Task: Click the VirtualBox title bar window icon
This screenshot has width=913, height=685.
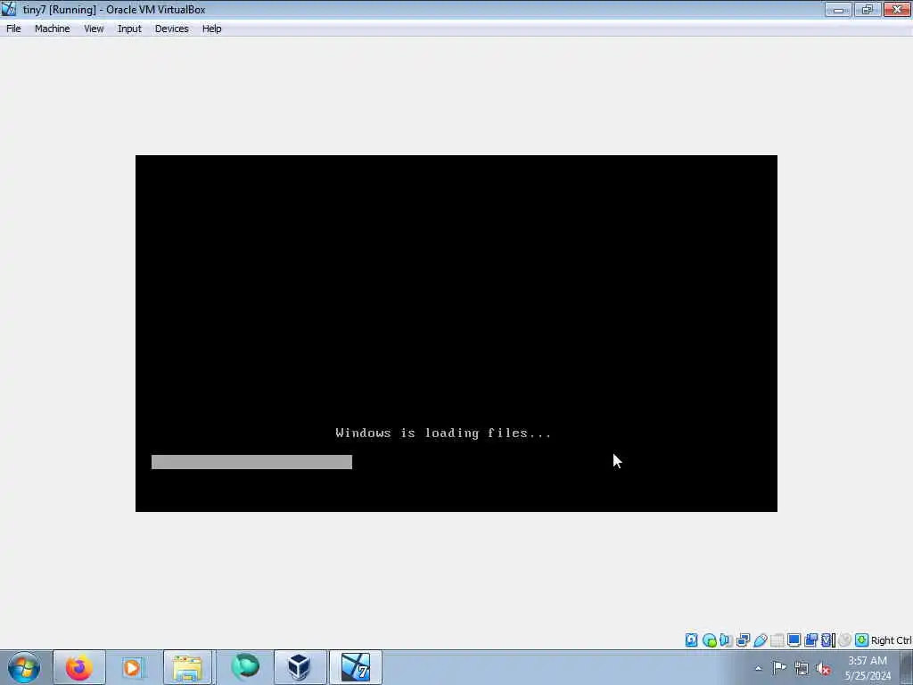Action: (9, 9)
